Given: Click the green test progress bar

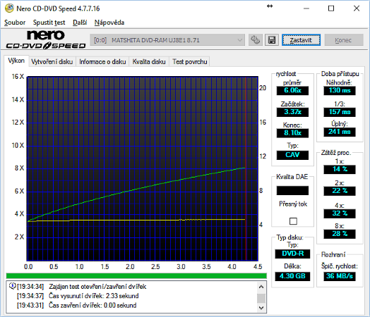Looking at the screenshot, I should click(136, 276).
